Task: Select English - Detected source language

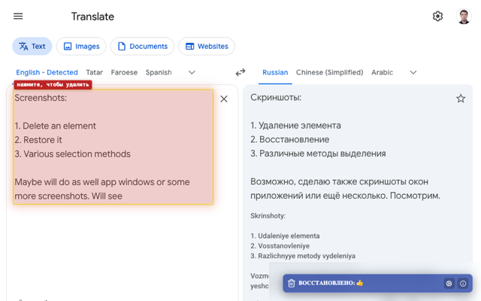Action: [x=47, y=72]
